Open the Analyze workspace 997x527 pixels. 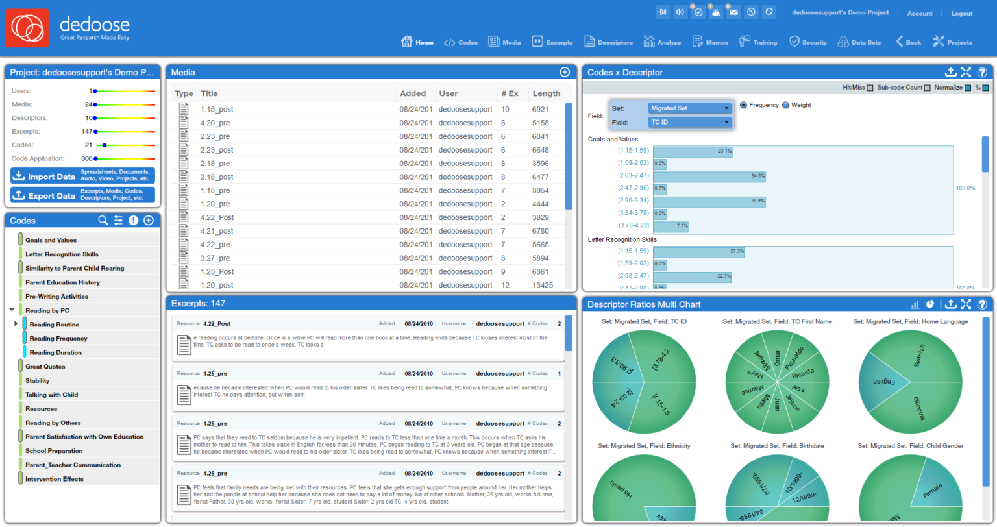coord(662,42)
